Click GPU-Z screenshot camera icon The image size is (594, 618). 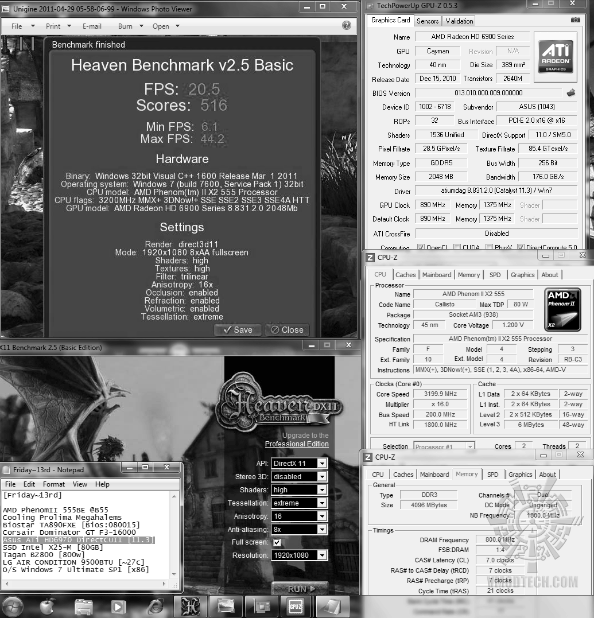pos(576,20)
